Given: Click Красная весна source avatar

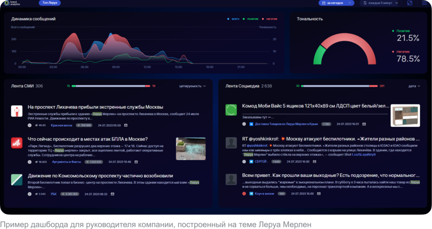Looking at the screenshot, I should (16, 111).
